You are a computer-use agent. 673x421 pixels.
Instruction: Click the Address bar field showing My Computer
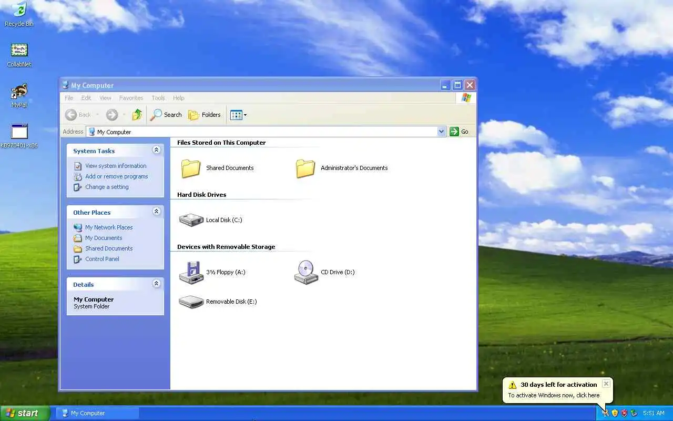click(x=266, y=132)
